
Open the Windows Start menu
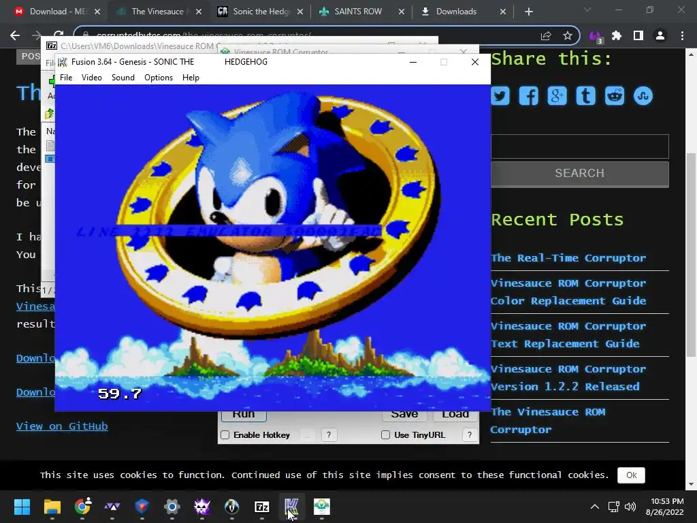(x=22, y=507)
